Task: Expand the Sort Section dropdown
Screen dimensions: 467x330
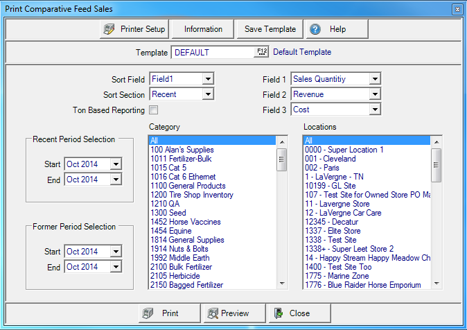Action: (x=207, y=94)
